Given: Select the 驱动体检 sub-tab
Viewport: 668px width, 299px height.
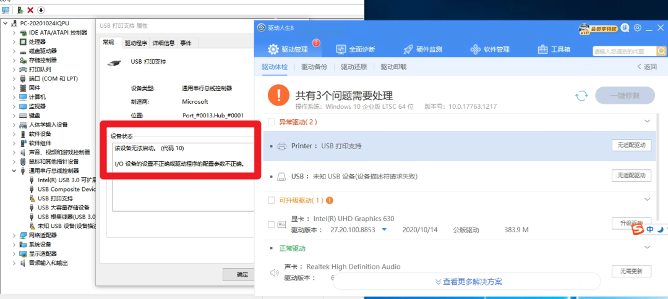Looking at the screenshot, I should click(x=275, y=67).
